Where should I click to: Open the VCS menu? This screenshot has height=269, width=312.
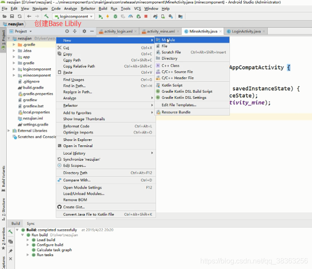pos(137,8)
